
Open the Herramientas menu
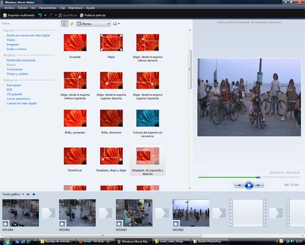click(47, 8)
